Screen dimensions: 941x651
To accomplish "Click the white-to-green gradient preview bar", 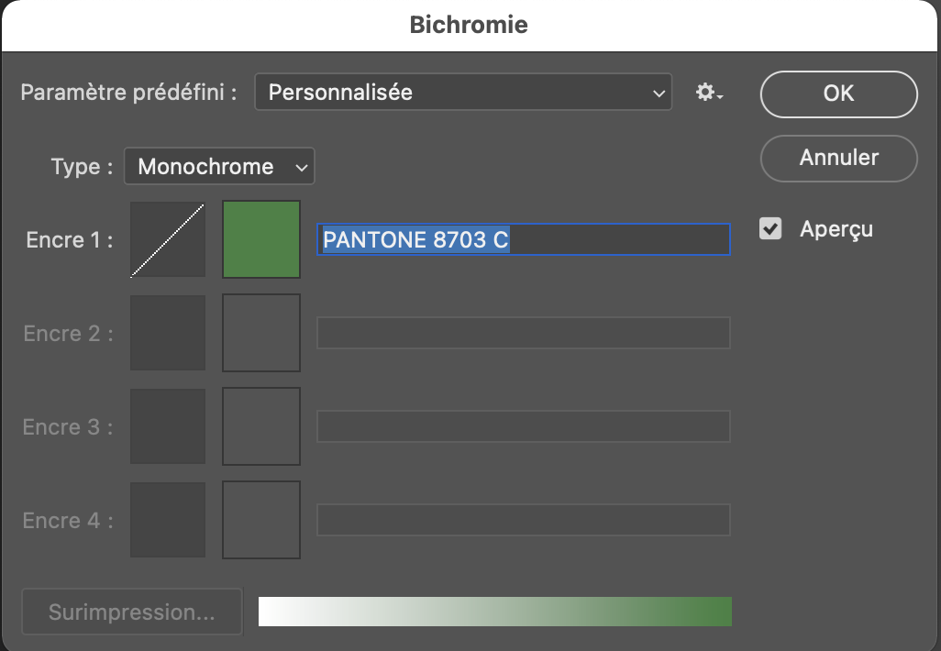I will tap(495, 612).
